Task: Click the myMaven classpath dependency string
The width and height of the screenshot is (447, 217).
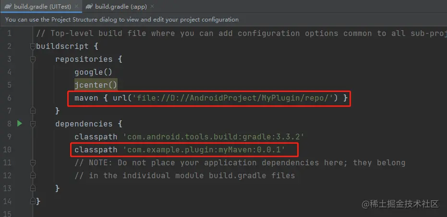Action: (x=204, y=150)
